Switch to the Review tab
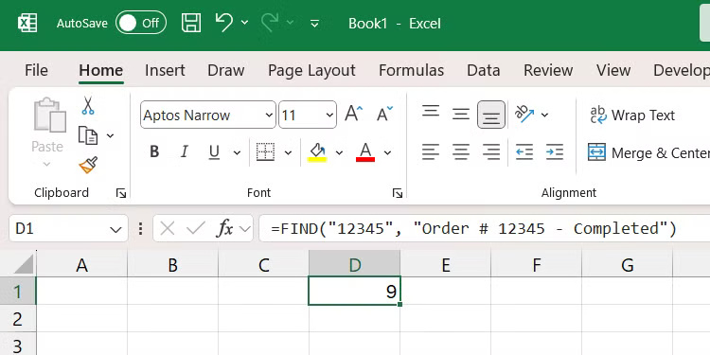The height and width of the screenshot is (355, 710). pos(548,70)
